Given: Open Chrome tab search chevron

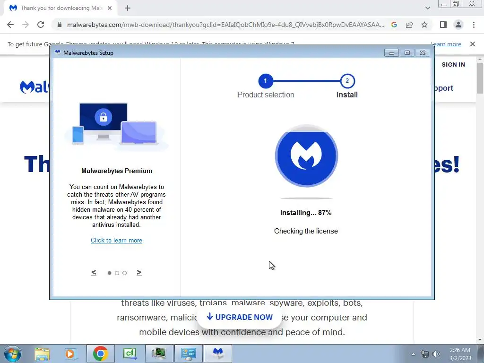Looking at the screenshot, I should [x=427, y=8].
